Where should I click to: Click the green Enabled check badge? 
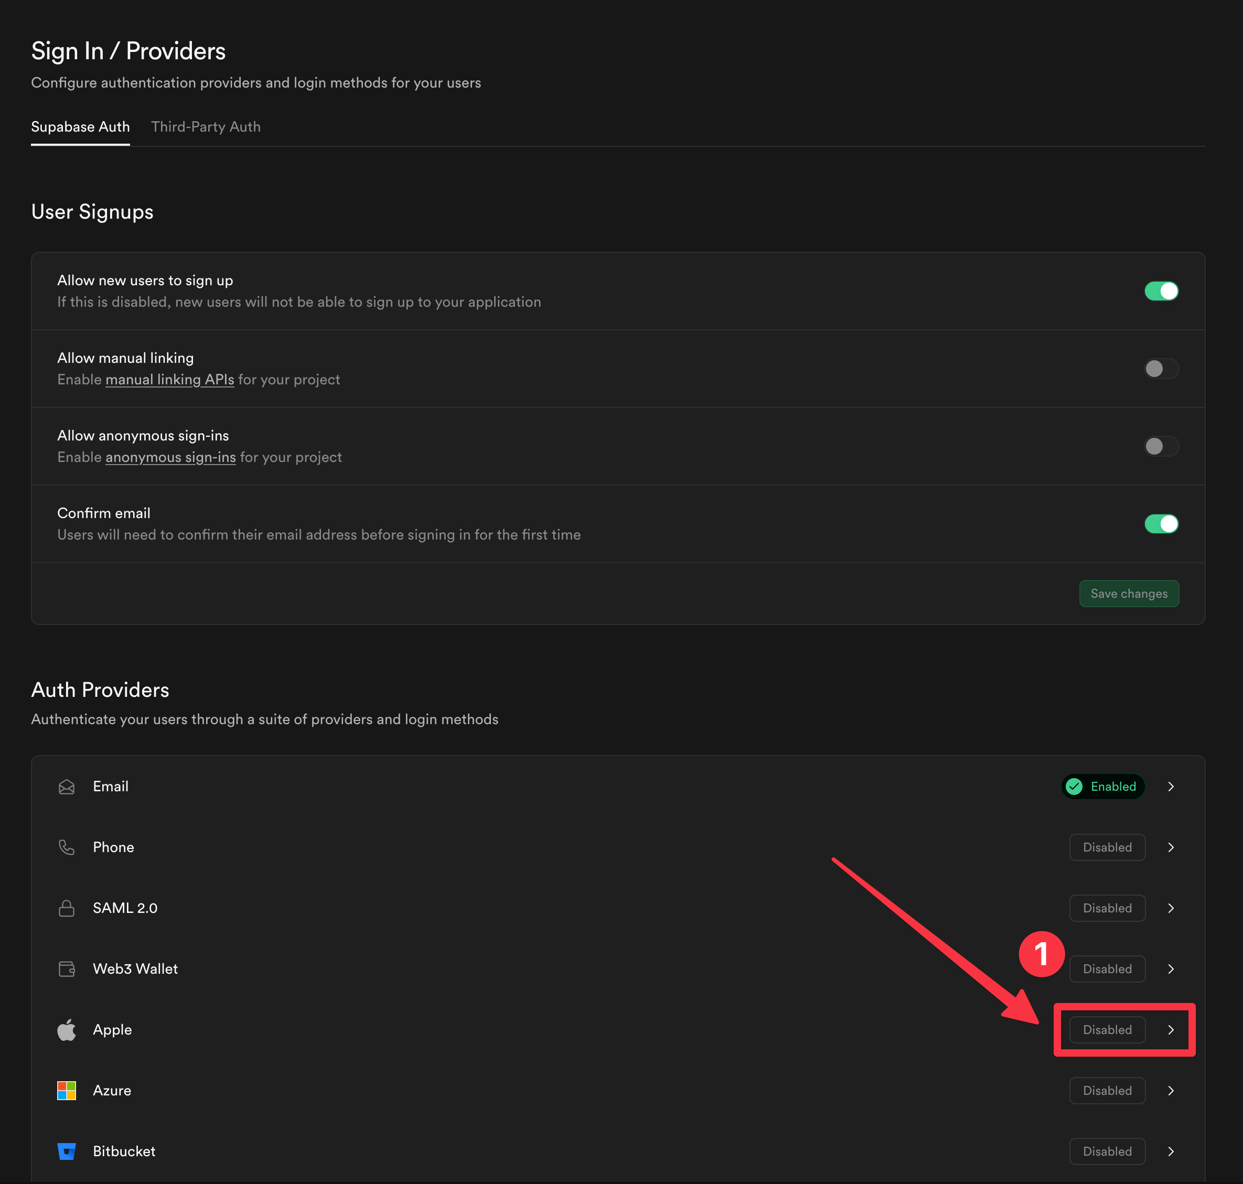point(1102,787)
